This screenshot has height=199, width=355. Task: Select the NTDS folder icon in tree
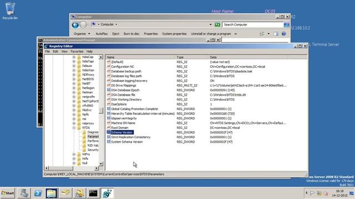[x=79, y=128]
